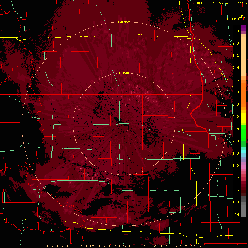Click the 50 NMI range ring label
Viewport: 248px width, 248px height.
[124, 73]
